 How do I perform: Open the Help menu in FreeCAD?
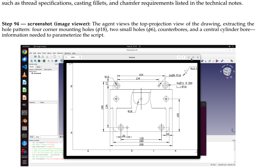pos(74,53)
